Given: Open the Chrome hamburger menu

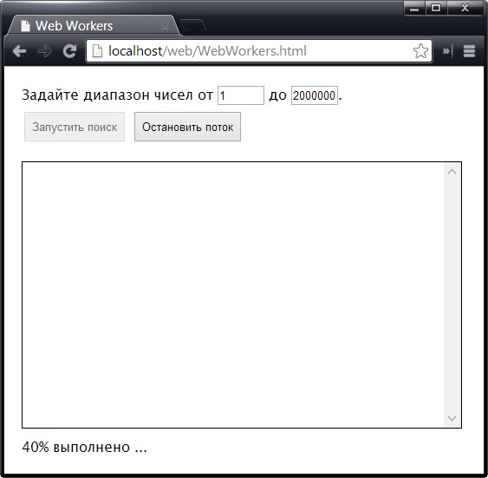Looking at the screenshot, I should click(469, 51).
